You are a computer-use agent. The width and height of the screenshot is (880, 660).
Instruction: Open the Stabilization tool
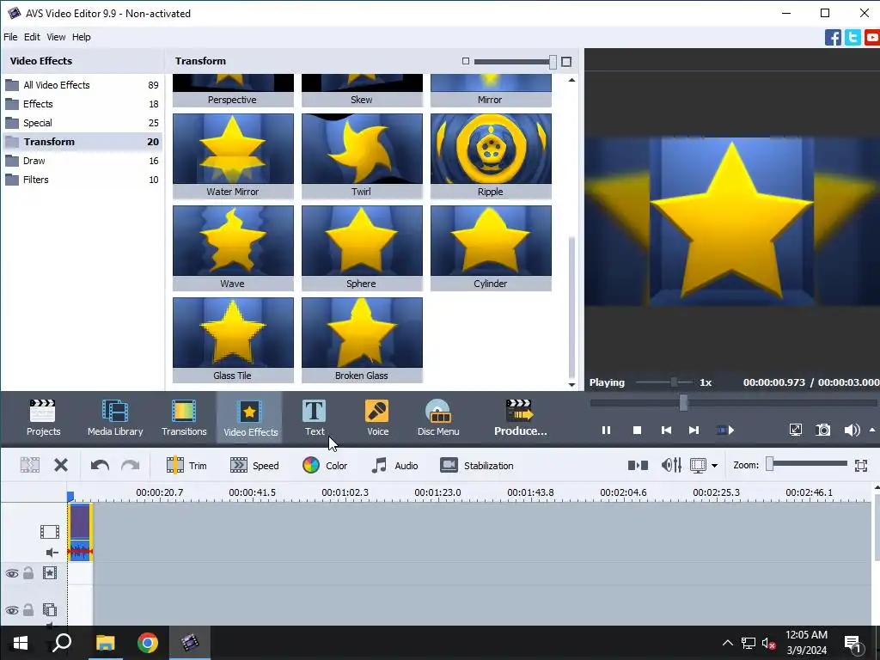click(476, 465)
